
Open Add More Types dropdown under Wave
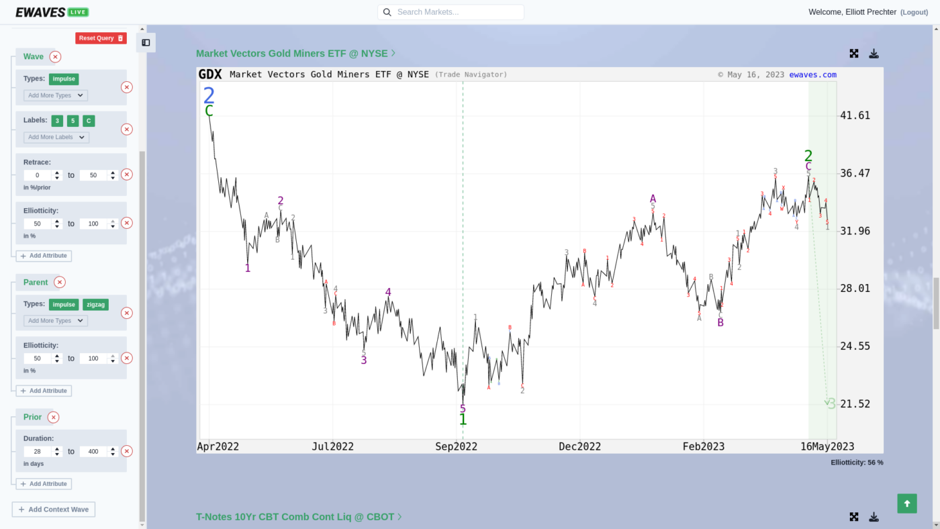coord(56,95)
